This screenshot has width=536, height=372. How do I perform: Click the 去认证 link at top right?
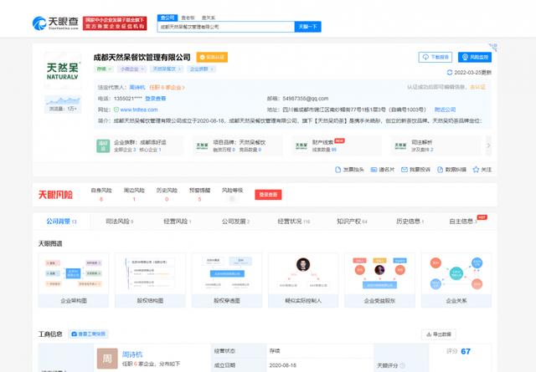[477, 87]
